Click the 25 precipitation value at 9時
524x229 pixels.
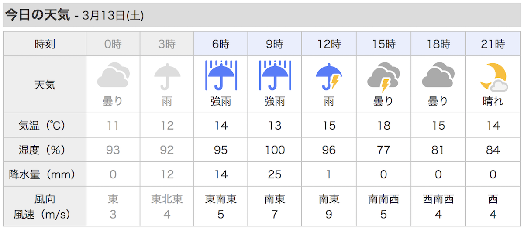(x=275, y=174)
